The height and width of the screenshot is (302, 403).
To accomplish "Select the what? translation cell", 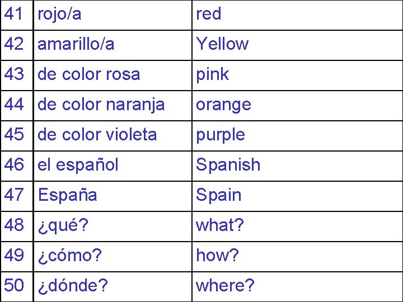I will [297, 226].
